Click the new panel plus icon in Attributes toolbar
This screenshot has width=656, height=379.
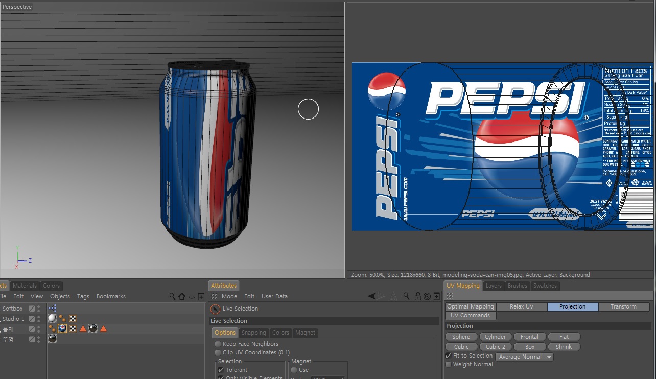(437, 296)
